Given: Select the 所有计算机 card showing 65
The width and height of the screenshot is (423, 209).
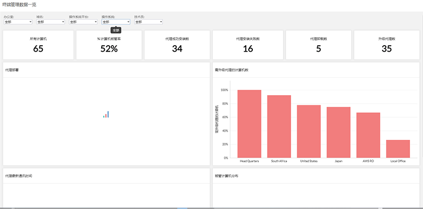Looking at the screenshot, I should 38,45.
